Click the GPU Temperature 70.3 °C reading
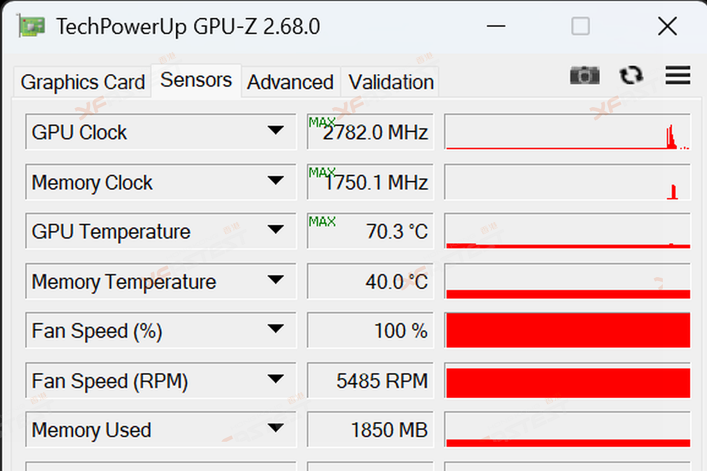The width and height of the screenshot is (707, 471). coord(397,231)
